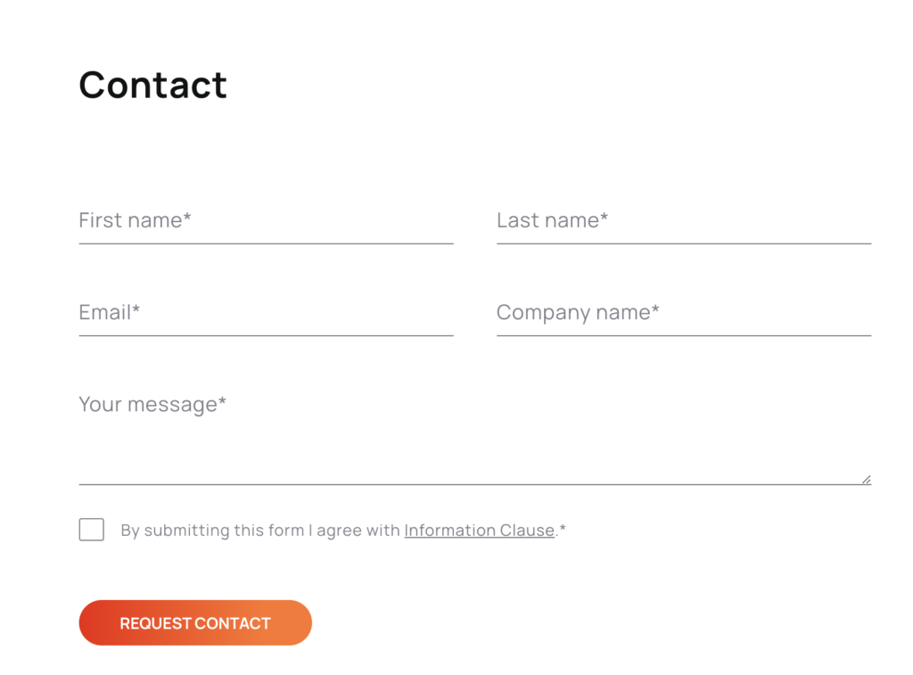Click the Contact page heading

tap(152, 85)
